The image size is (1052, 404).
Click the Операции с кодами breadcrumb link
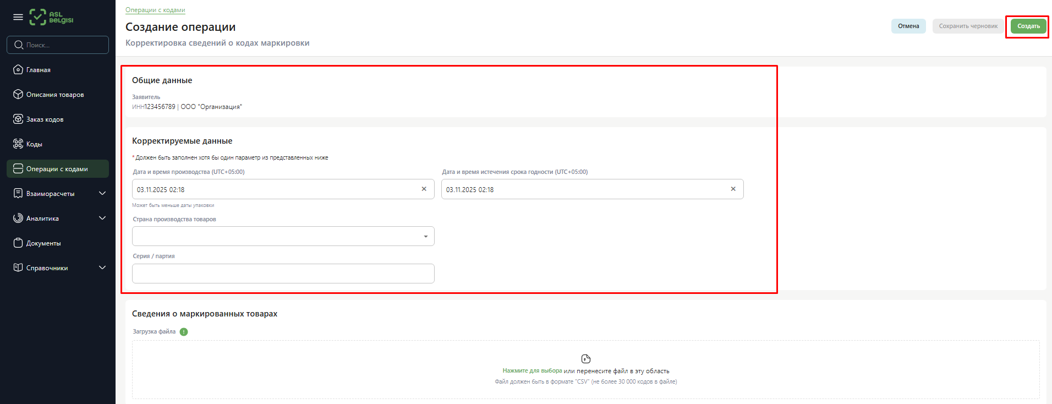pyautogui.click(x=155, y=10)
